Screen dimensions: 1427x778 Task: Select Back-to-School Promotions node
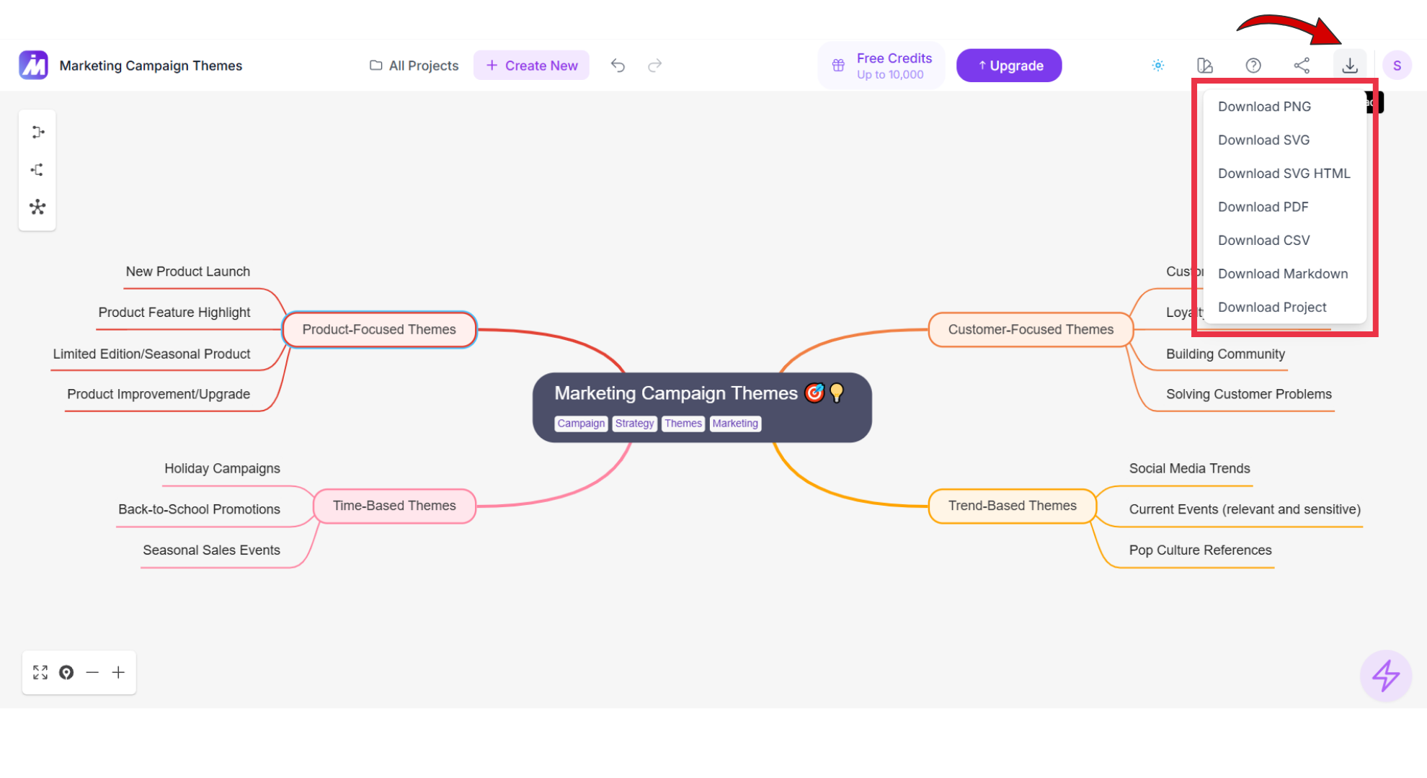tap(199, 510)
